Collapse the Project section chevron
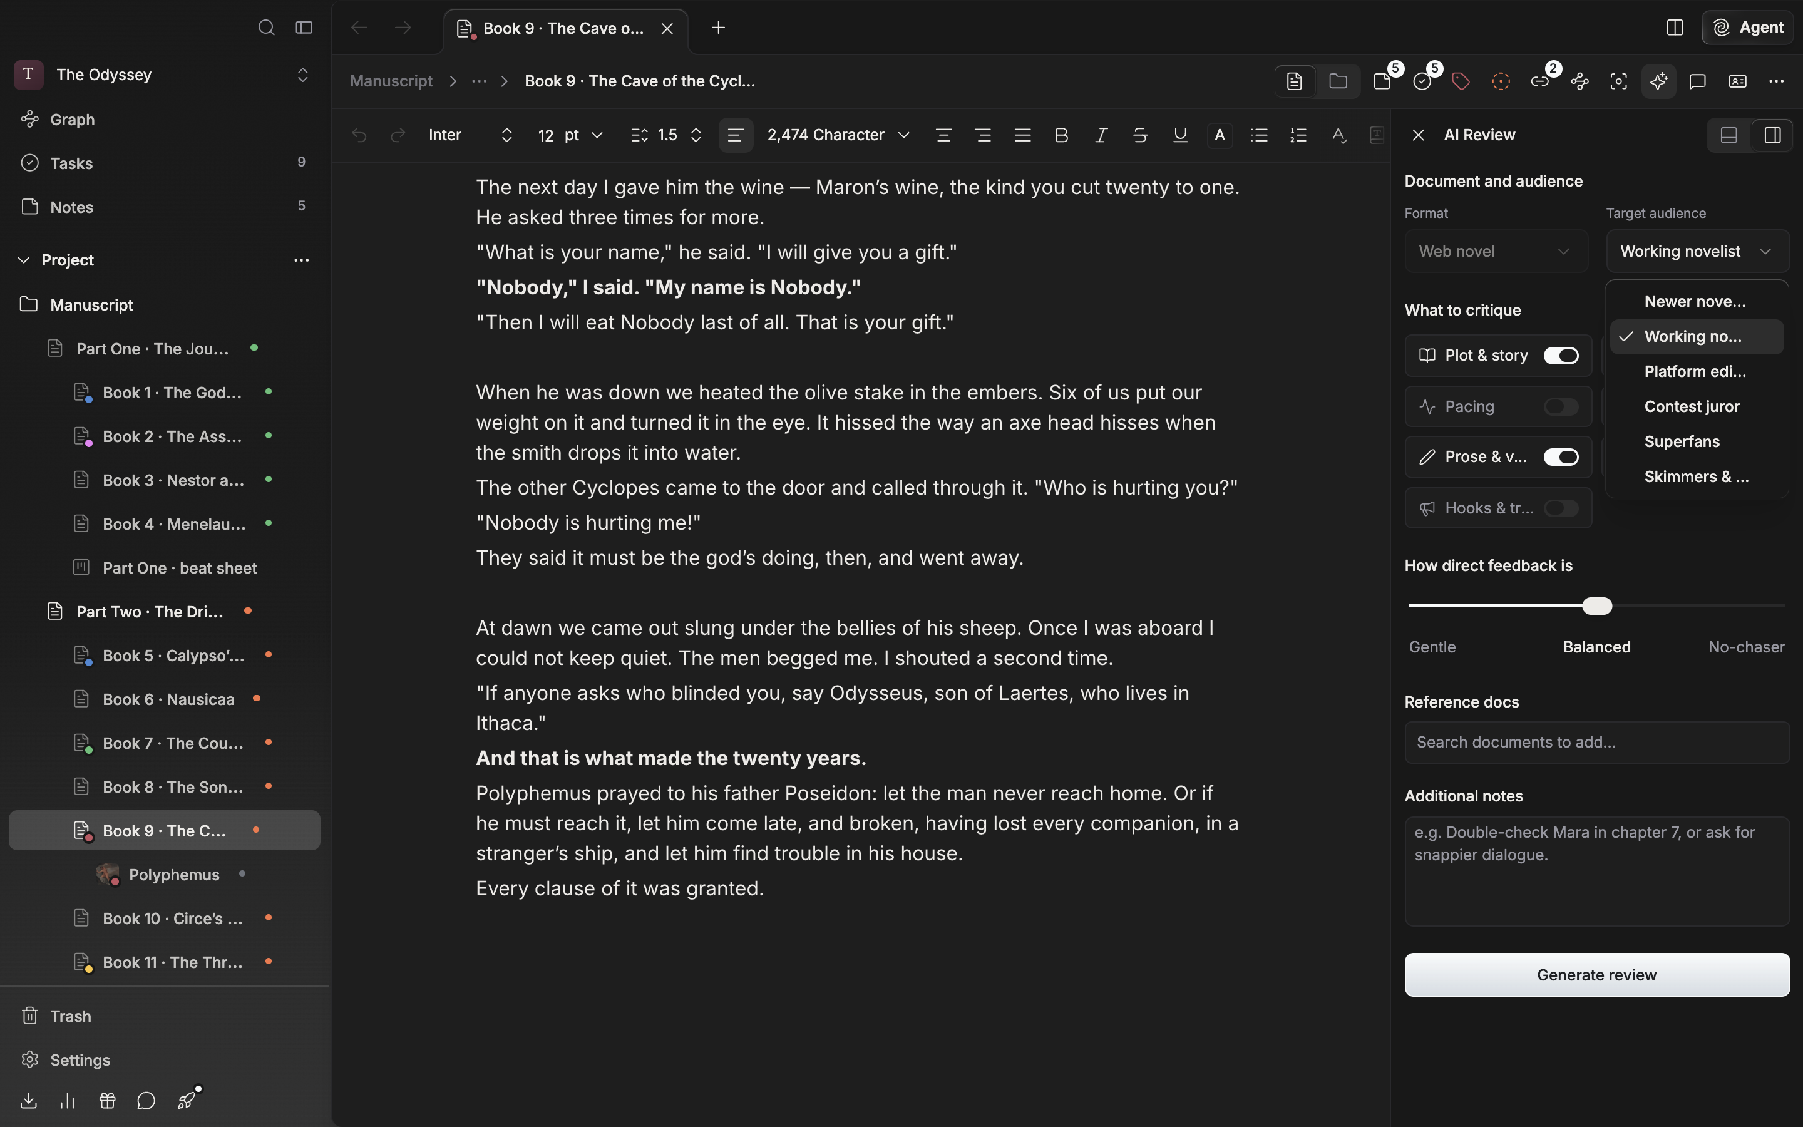 24,260
